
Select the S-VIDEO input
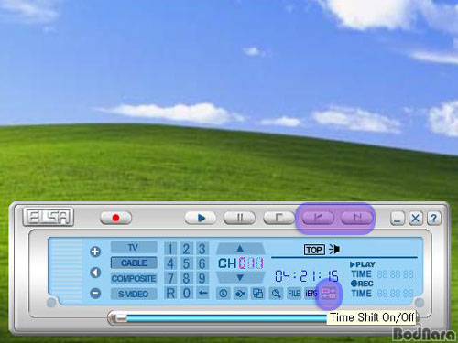pos(134,294)
